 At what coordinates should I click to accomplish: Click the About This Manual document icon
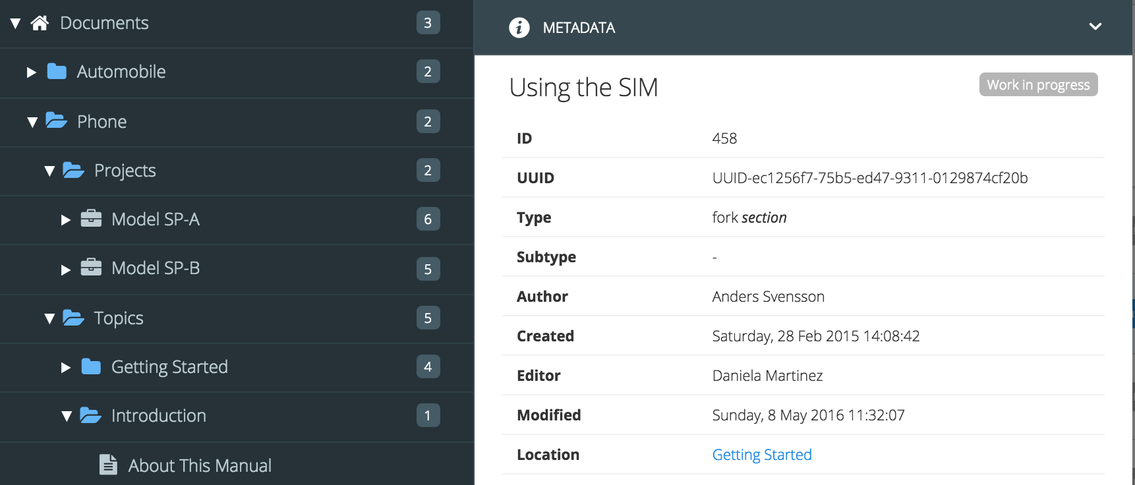108,465
